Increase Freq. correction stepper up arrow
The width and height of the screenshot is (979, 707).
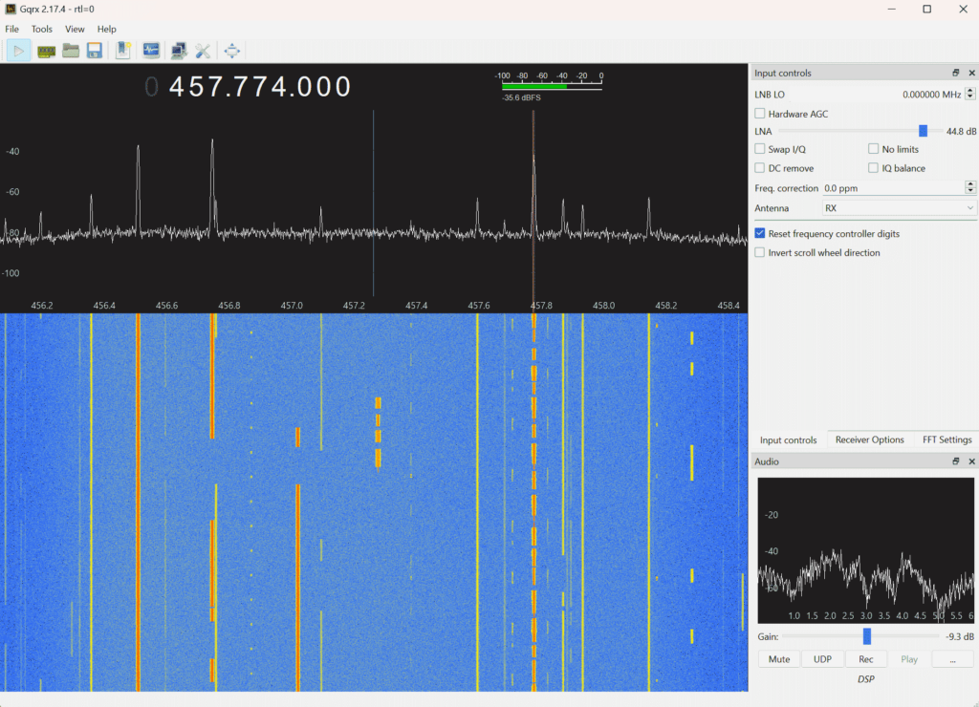[x=969, y=184]
